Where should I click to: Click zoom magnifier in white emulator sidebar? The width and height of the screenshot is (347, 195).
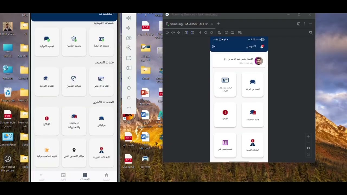pos(129,48)
